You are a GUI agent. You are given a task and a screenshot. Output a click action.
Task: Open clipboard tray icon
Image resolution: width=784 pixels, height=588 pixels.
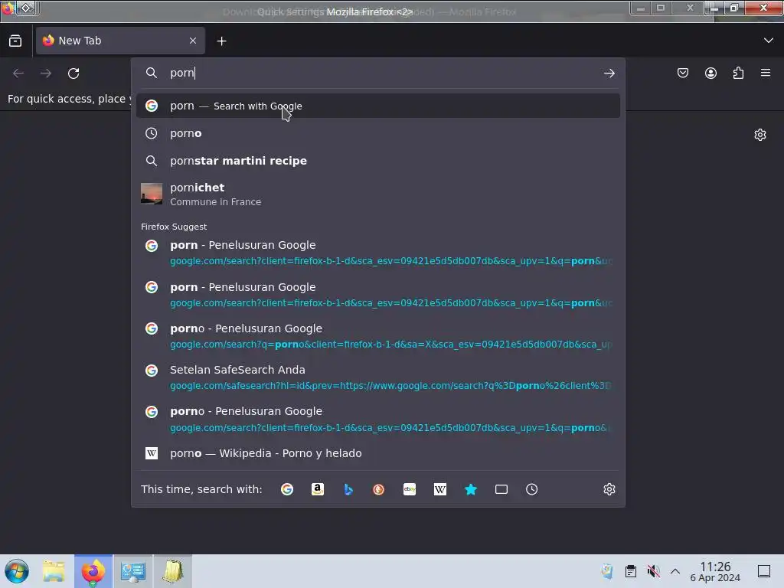631,571
